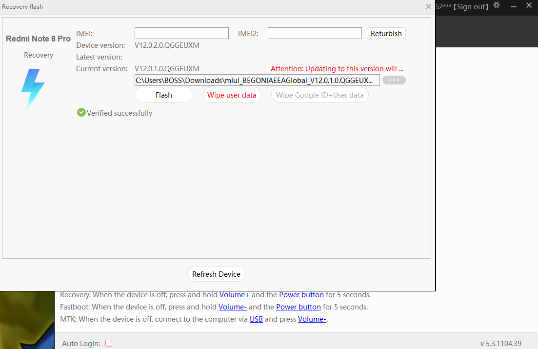The width and height of the screenshot is (538, 349).
Task: Open Volume- link in MTK instructions
Action: tap(312, 319)
